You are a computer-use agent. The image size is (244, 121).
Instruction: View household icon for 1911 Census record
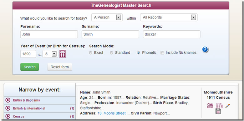(210, 106)
